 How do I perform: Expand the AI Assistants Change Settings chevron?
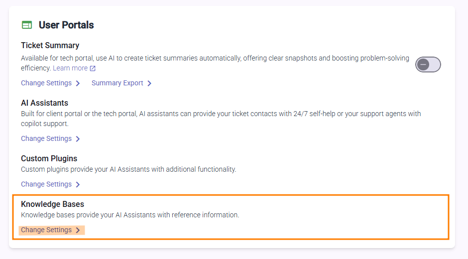(78, 139)
